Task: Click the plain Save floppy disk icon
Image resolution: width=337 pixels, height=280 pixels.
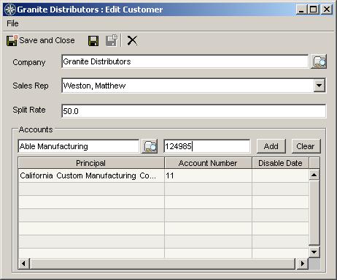Action: (x=93, y=41)
